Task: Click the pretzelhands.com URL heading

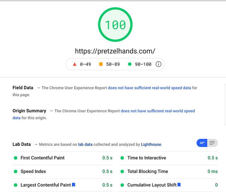Action: 115,51
